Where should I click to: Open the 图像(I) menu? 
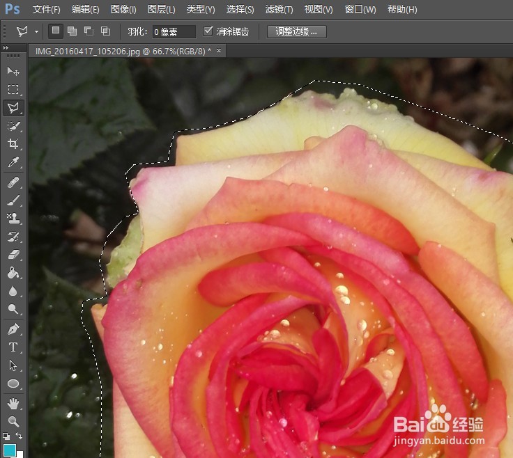(123, 10)
